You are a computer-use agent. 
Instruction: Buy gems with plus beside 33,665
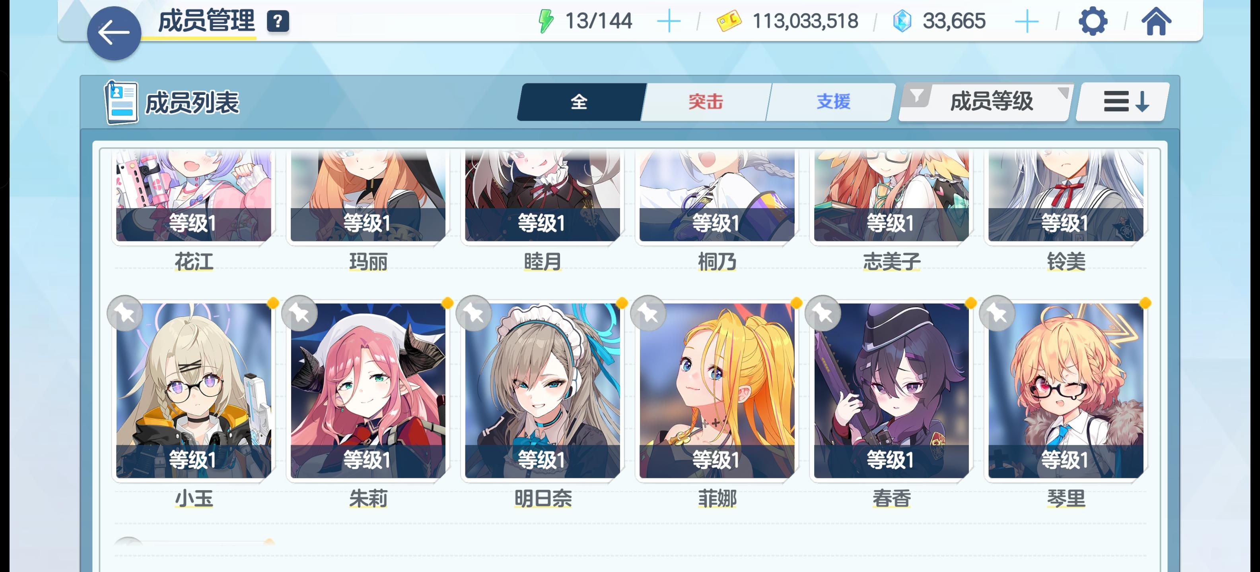point(1027,21)
